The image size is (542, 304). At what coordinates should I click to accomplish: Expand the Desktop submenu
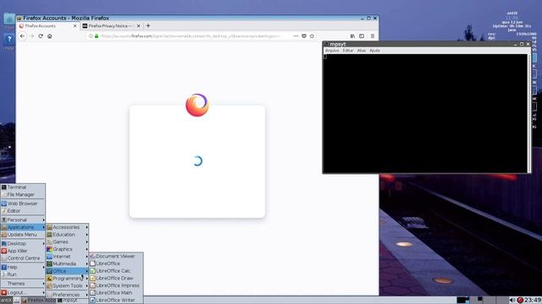23,244
